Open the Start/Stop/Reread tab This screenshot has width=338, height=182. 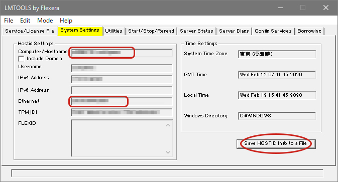pyautogui.click(x=151, y=31)
